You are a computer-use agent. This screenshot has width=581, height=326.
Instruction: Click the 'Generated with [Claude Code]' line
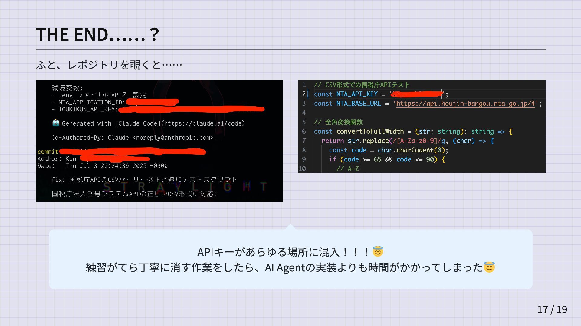pos(148,123)
